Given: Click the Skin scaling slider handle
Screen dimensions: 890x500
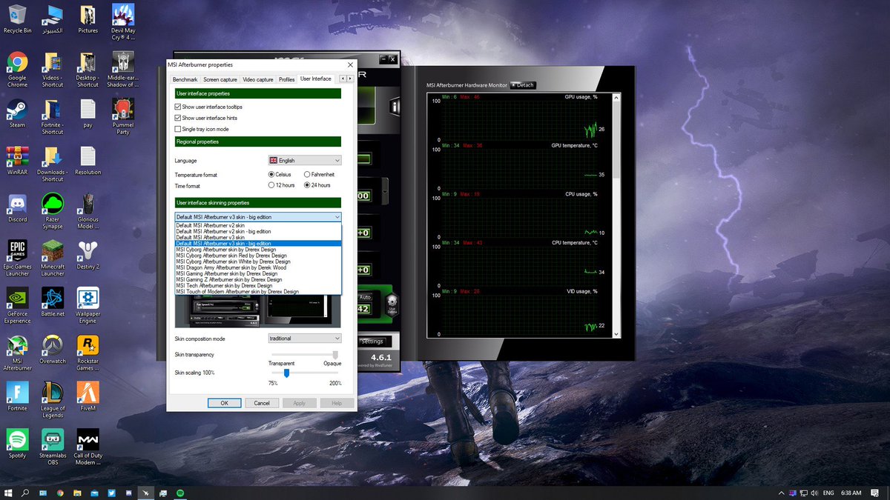Looking at the screenshot, I should tap(286, 373).
